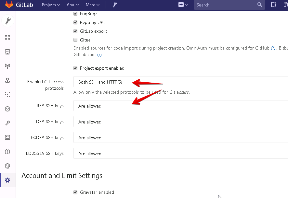
Task: Open the Appearance palette icon
Action: pos(7,166)
